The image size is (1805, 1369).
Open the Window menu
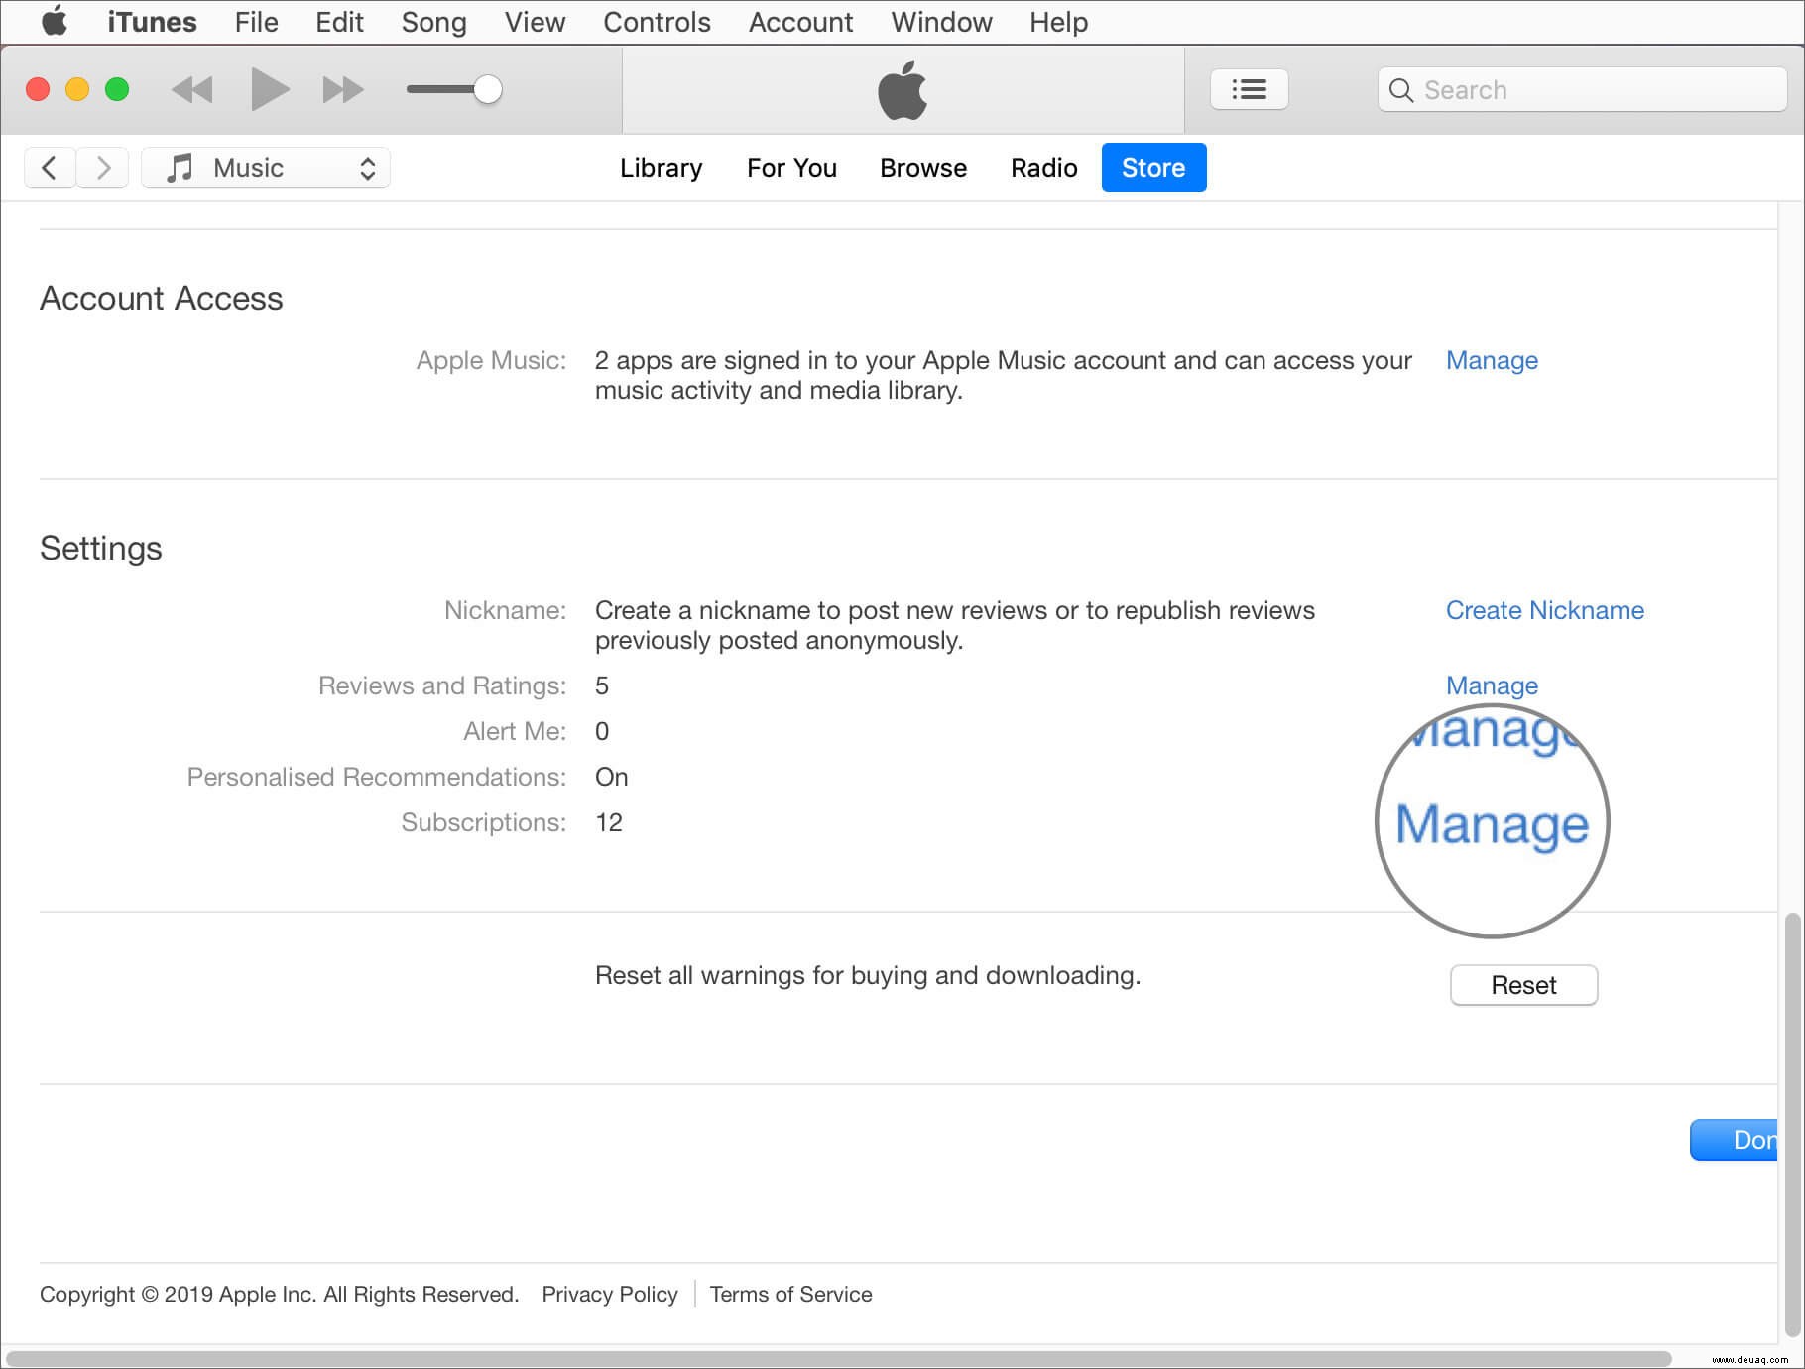tap(941, 22)
